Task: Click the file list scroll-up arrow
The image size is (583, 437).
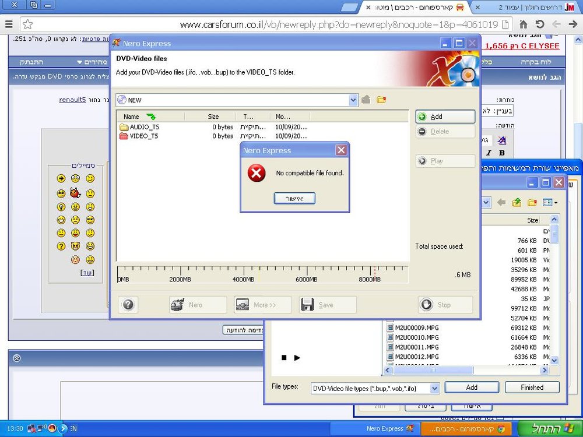Action: (554, 220)
